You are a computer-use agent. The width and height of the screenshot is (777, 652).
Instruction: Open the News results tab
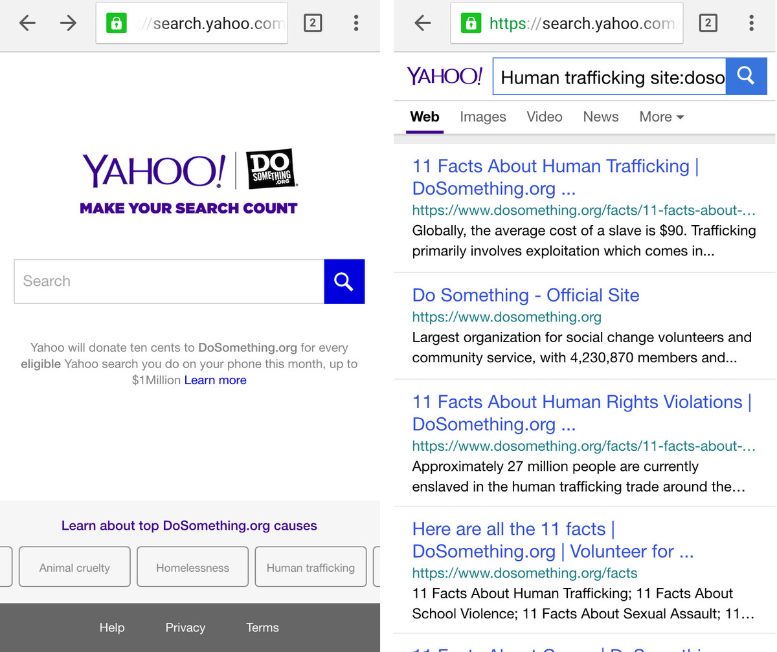click(600, 117)
